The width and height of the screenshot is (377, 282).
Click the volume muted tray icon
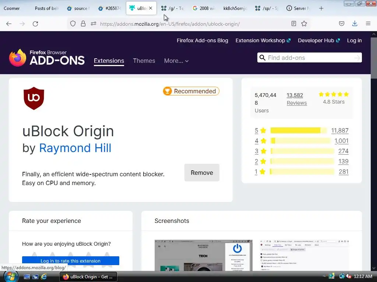tap(349, 276)
